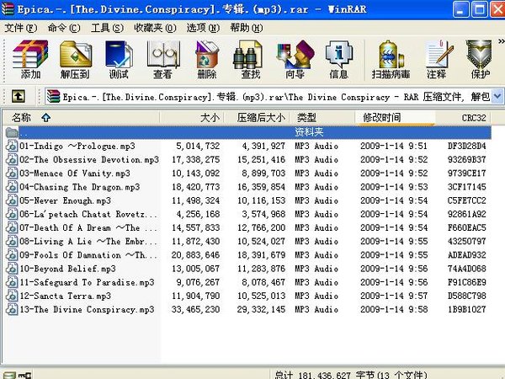Click the icon of 01-Indigo ~Prologue.mp3
505x379 pixels.
coord(12,146)
